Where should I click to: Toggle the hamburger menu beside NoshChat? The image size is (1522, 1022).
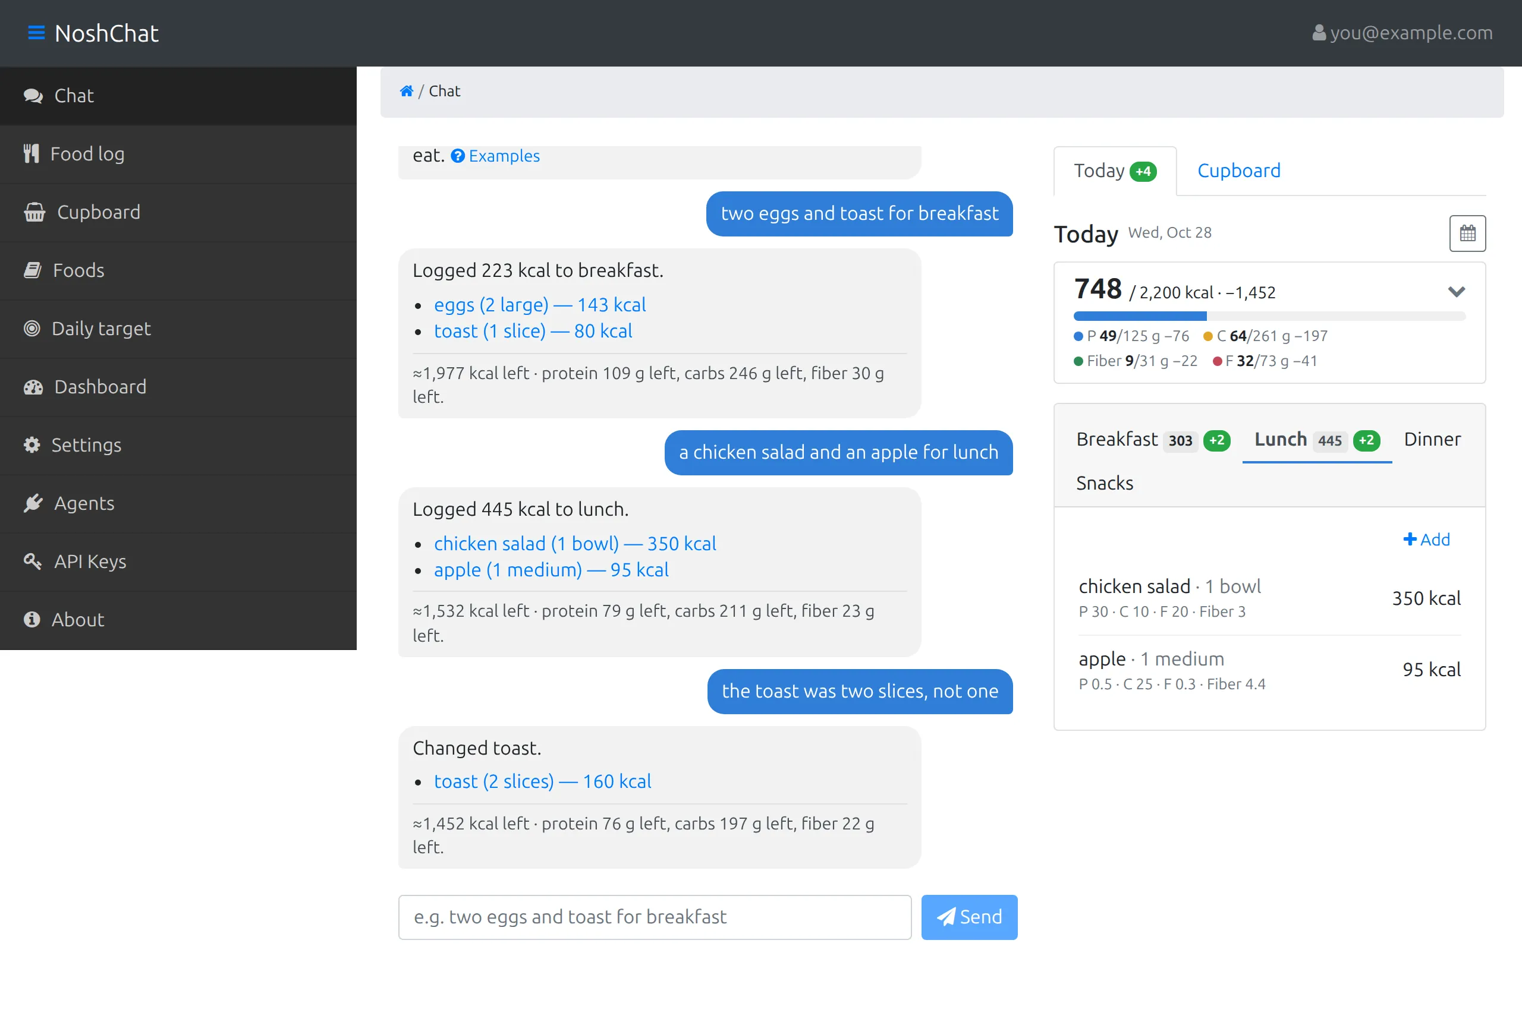click(36, 33)
